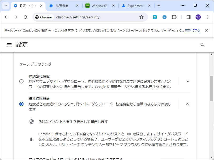Image resolution: width=214 pixels, height=160 pixels.
Task: Click the back navigation arrow
Action: [6, 17]
